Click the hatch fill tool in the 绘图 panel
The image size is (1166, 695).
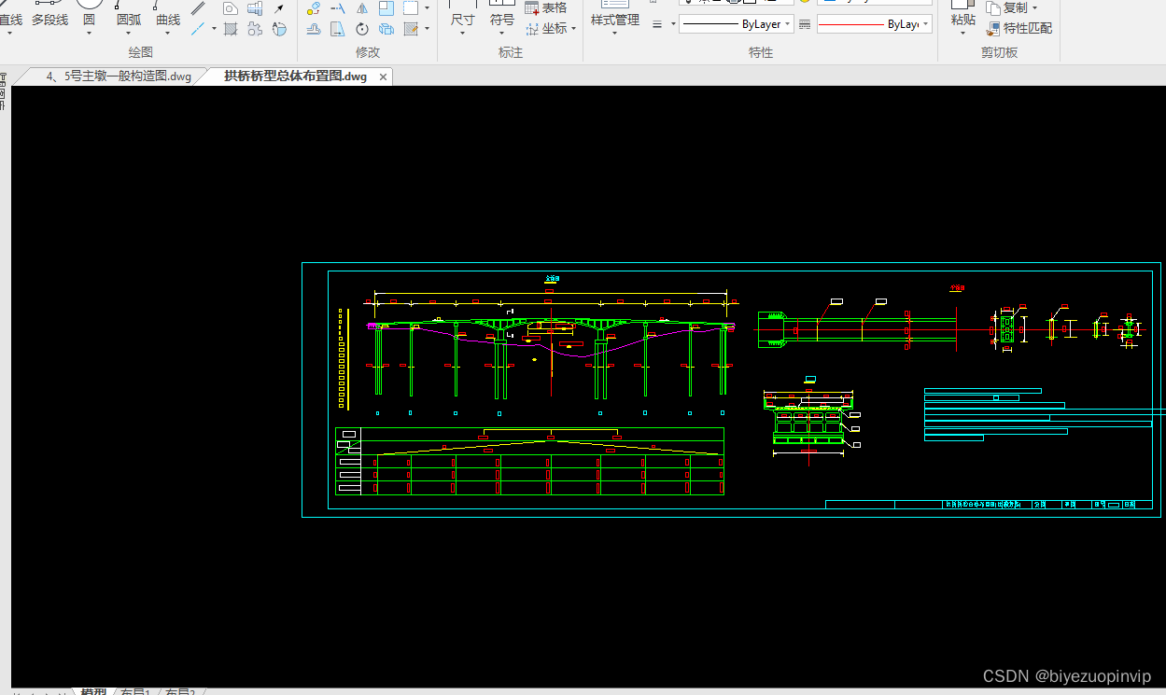pyautogui.click(x=230, y=29)
